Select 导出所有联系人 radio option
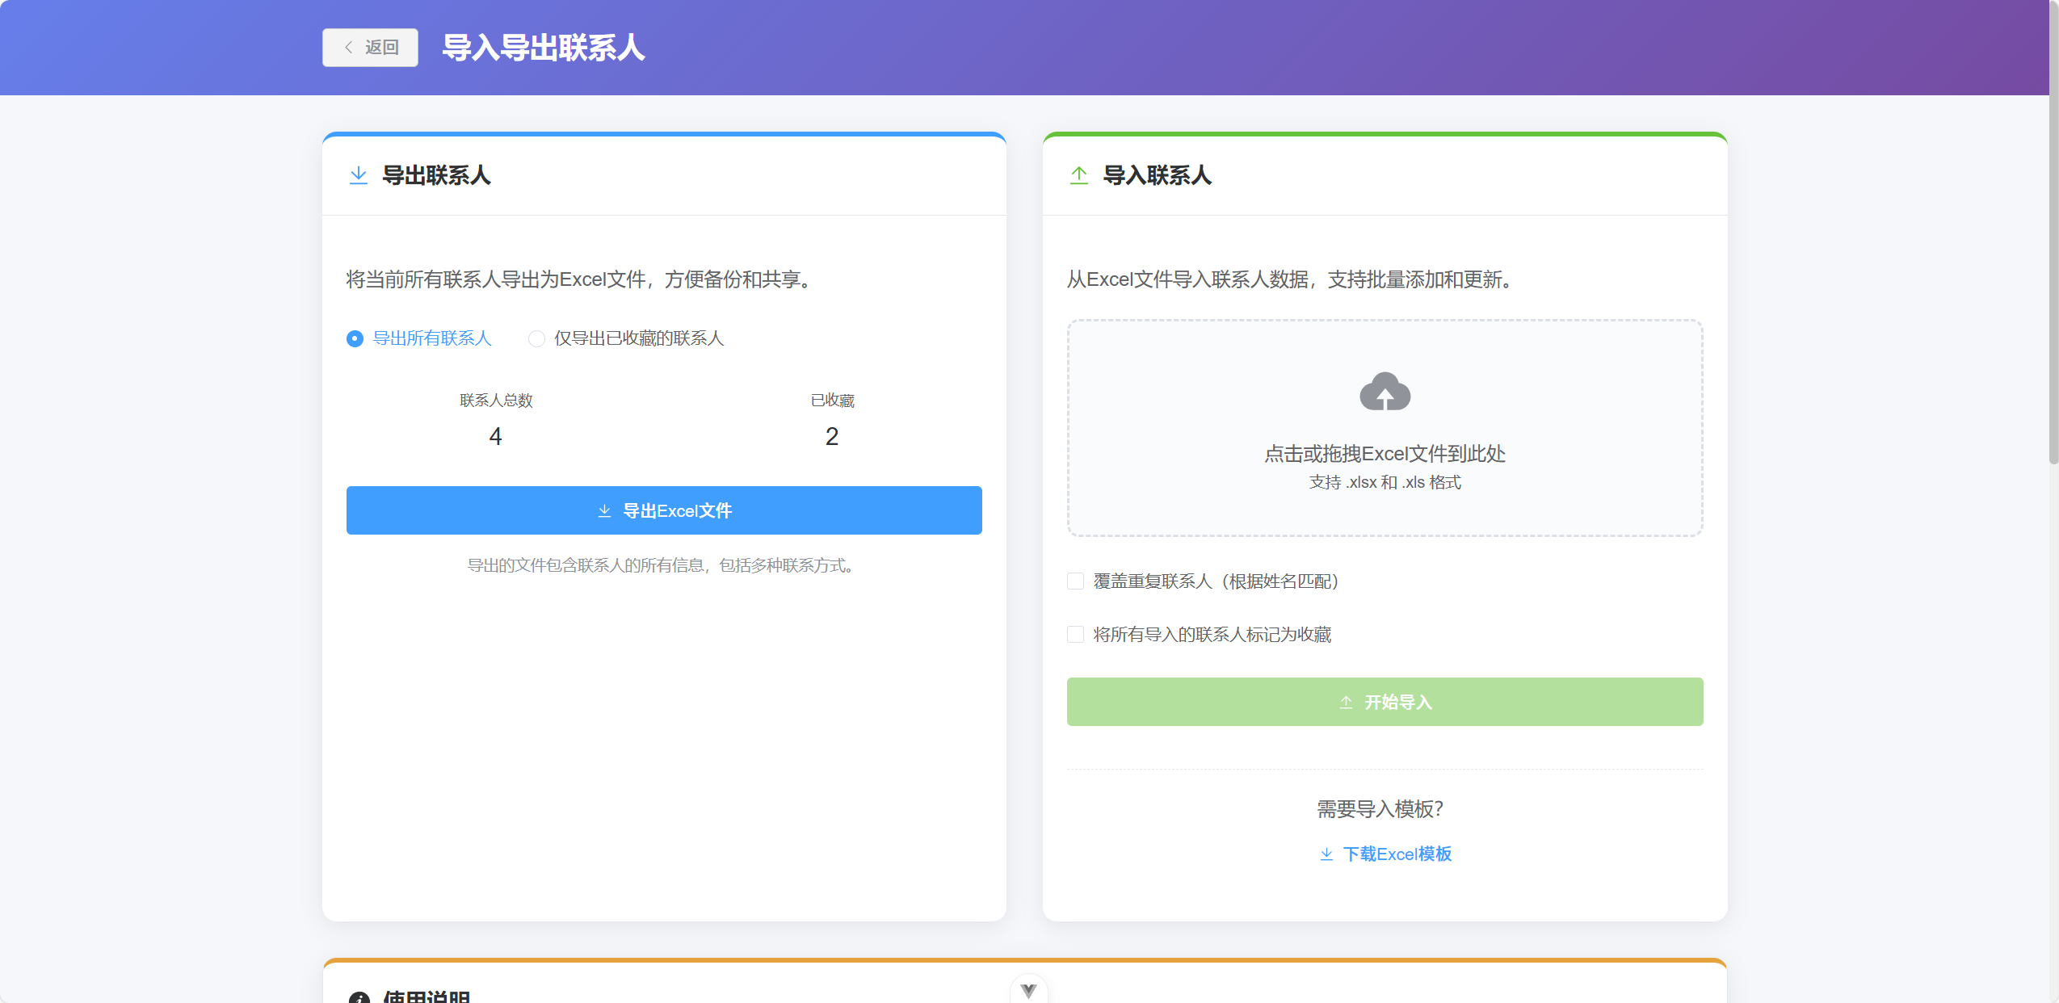Image resolution: width=2059 pixels, height=1003 pixels. click(354, 338)
